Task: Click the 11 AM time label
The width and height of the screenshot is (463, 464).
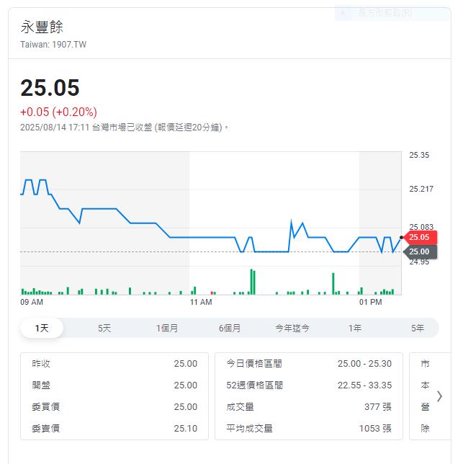Action: pyautogui.click(x=201, y=302)
